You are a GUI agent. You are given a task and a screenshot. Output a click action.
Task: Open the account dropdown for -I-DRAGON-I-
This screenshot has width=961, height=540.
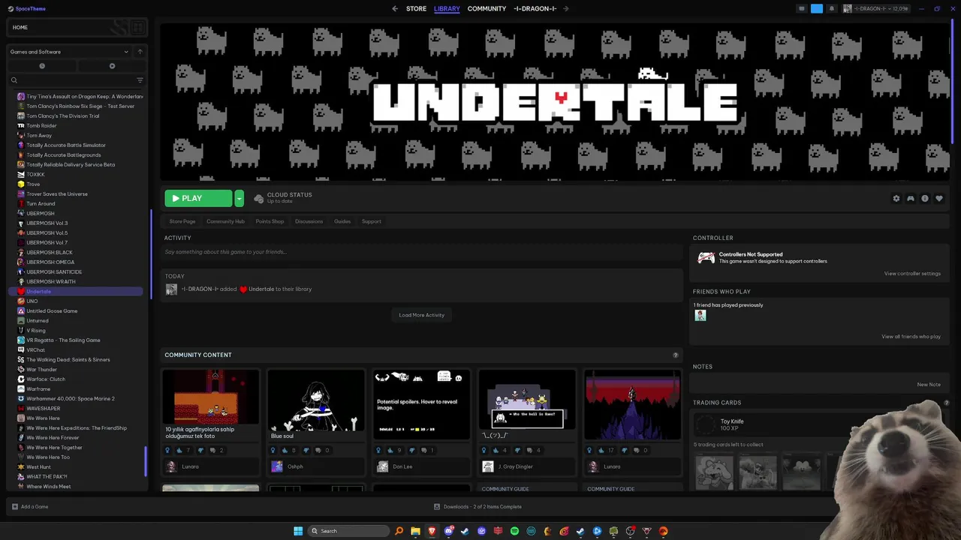[876, 9]
